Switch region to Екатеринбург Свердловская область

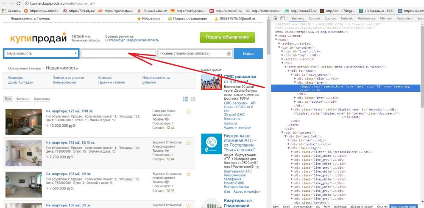pos(132,40)
